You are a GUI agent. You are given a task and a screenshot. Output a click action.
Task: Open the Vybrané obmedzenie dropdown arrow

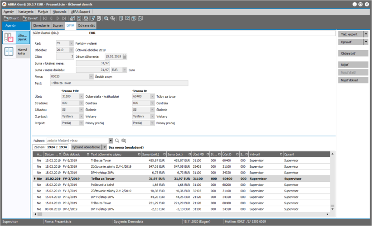(104, 147)
